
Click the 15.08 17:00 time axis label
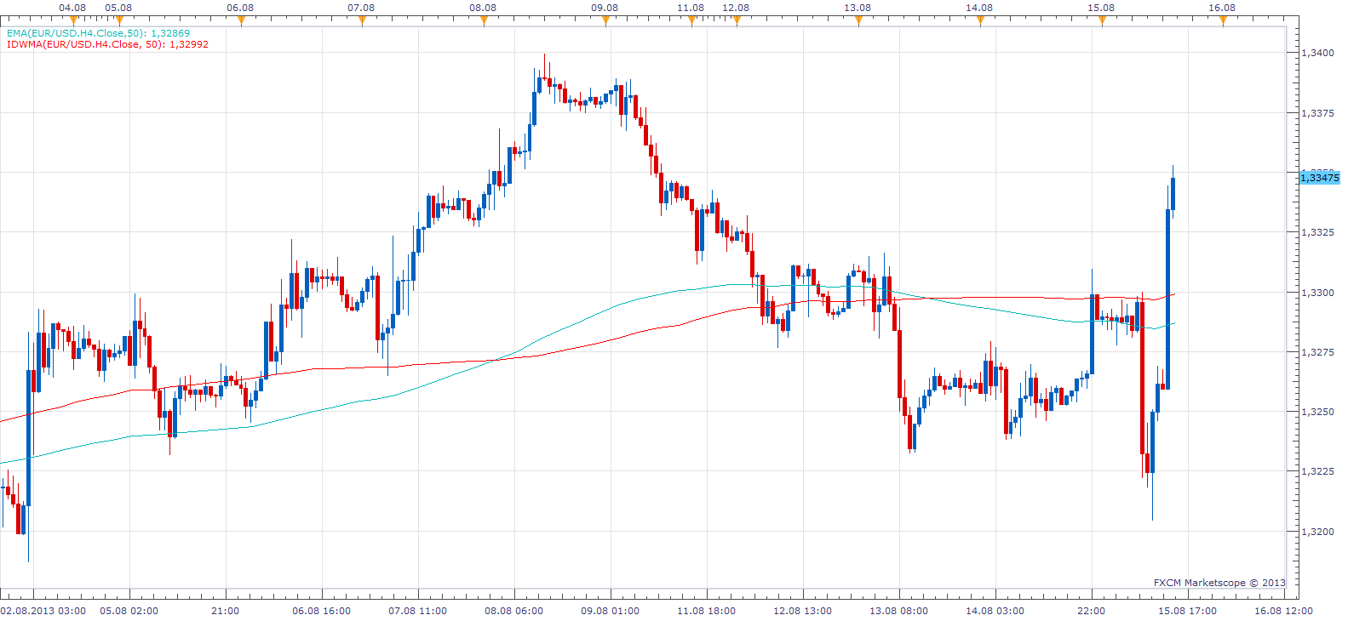1187,611
